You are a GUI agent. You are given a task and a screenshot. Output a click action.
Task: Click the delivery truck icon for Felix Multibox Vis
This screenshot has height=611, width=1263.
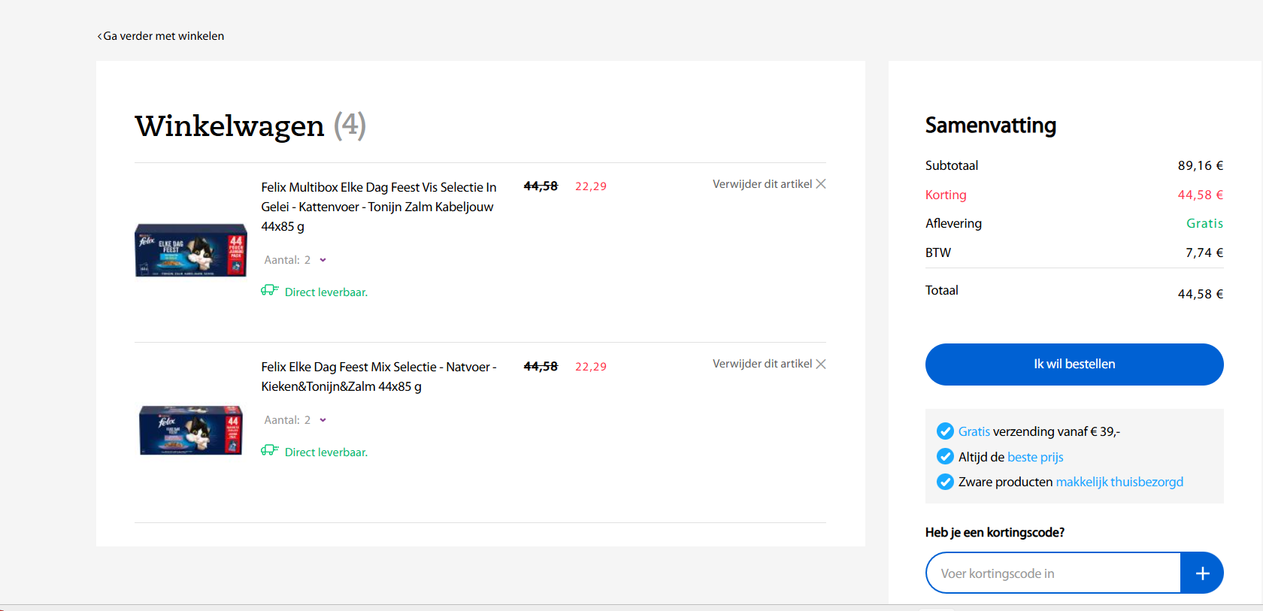coord(270,291)
